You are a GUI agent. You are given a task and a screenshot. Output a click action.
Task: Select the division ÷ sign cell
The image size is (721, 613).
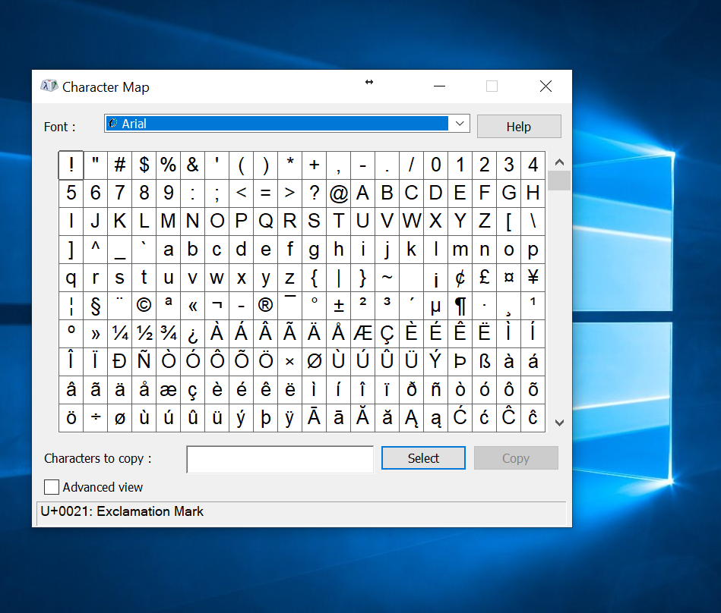[95, 418]
